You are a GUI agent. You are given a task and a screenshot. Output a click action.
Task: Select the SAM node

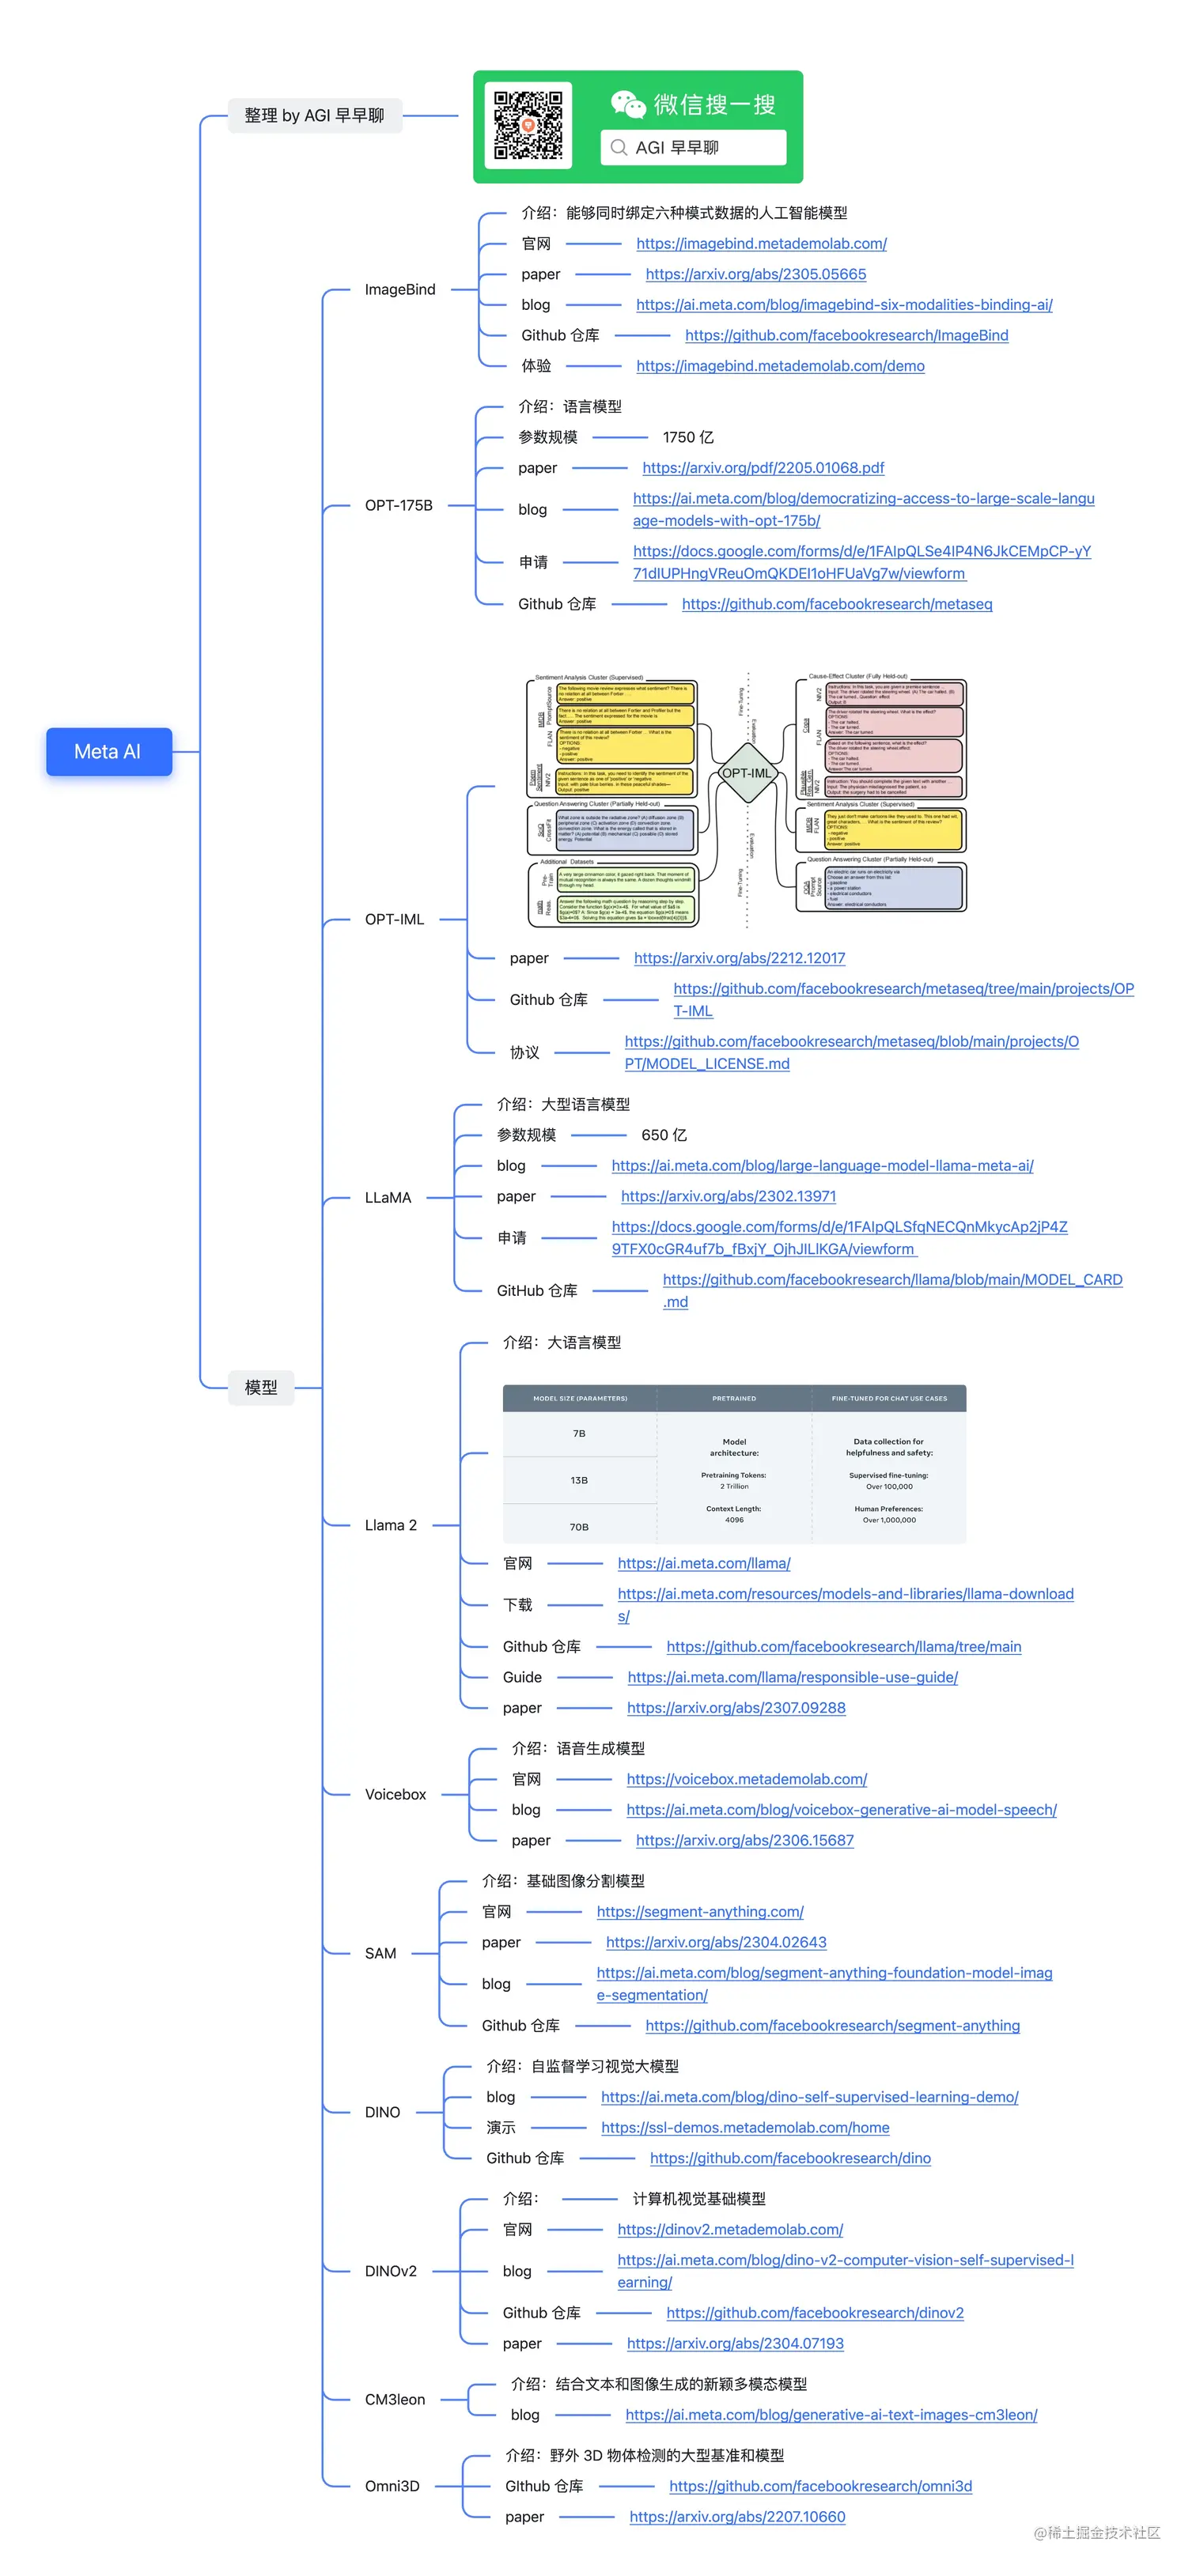tap(380, 1953)
